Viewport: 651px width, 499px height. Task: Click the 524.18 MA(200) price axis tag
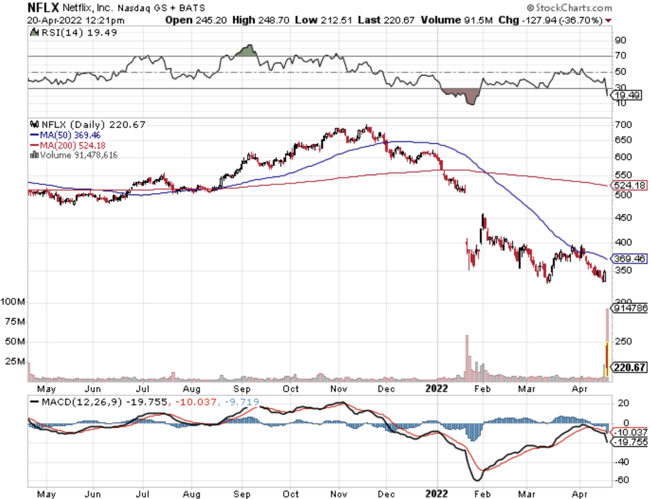(x=628, y=186)
